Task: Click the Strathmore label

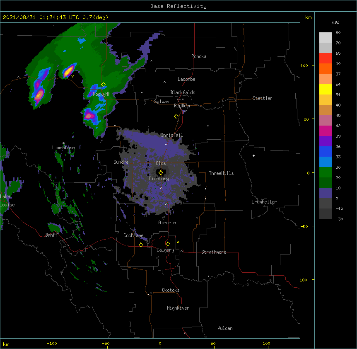Action: tap(214, 252)
